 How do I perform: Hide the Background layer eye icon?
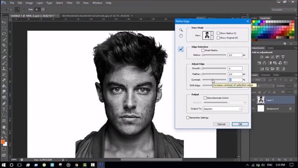(x=253, y=109)
